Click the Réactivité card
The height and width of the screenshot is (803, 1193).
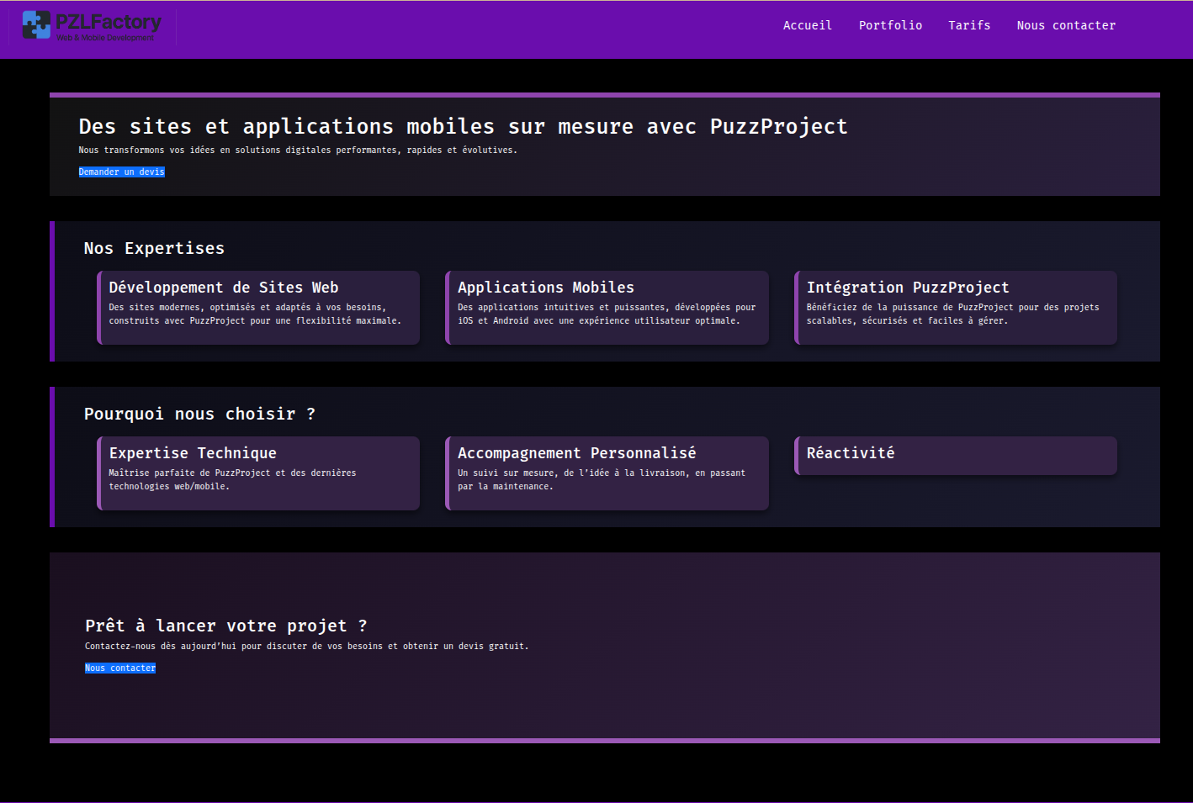tap(955, 455)
